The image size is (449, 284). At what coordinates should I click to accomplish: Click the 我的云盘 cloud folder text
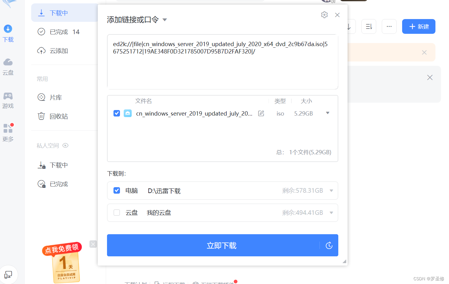tap(159, 213)
